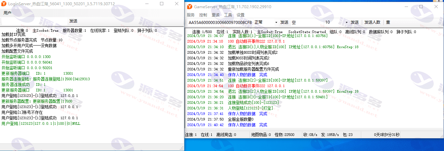The image size is (444, 151).
Task: Select the 21:40:42 保存人物的数据 完成 entry
Action: point(227,125)
